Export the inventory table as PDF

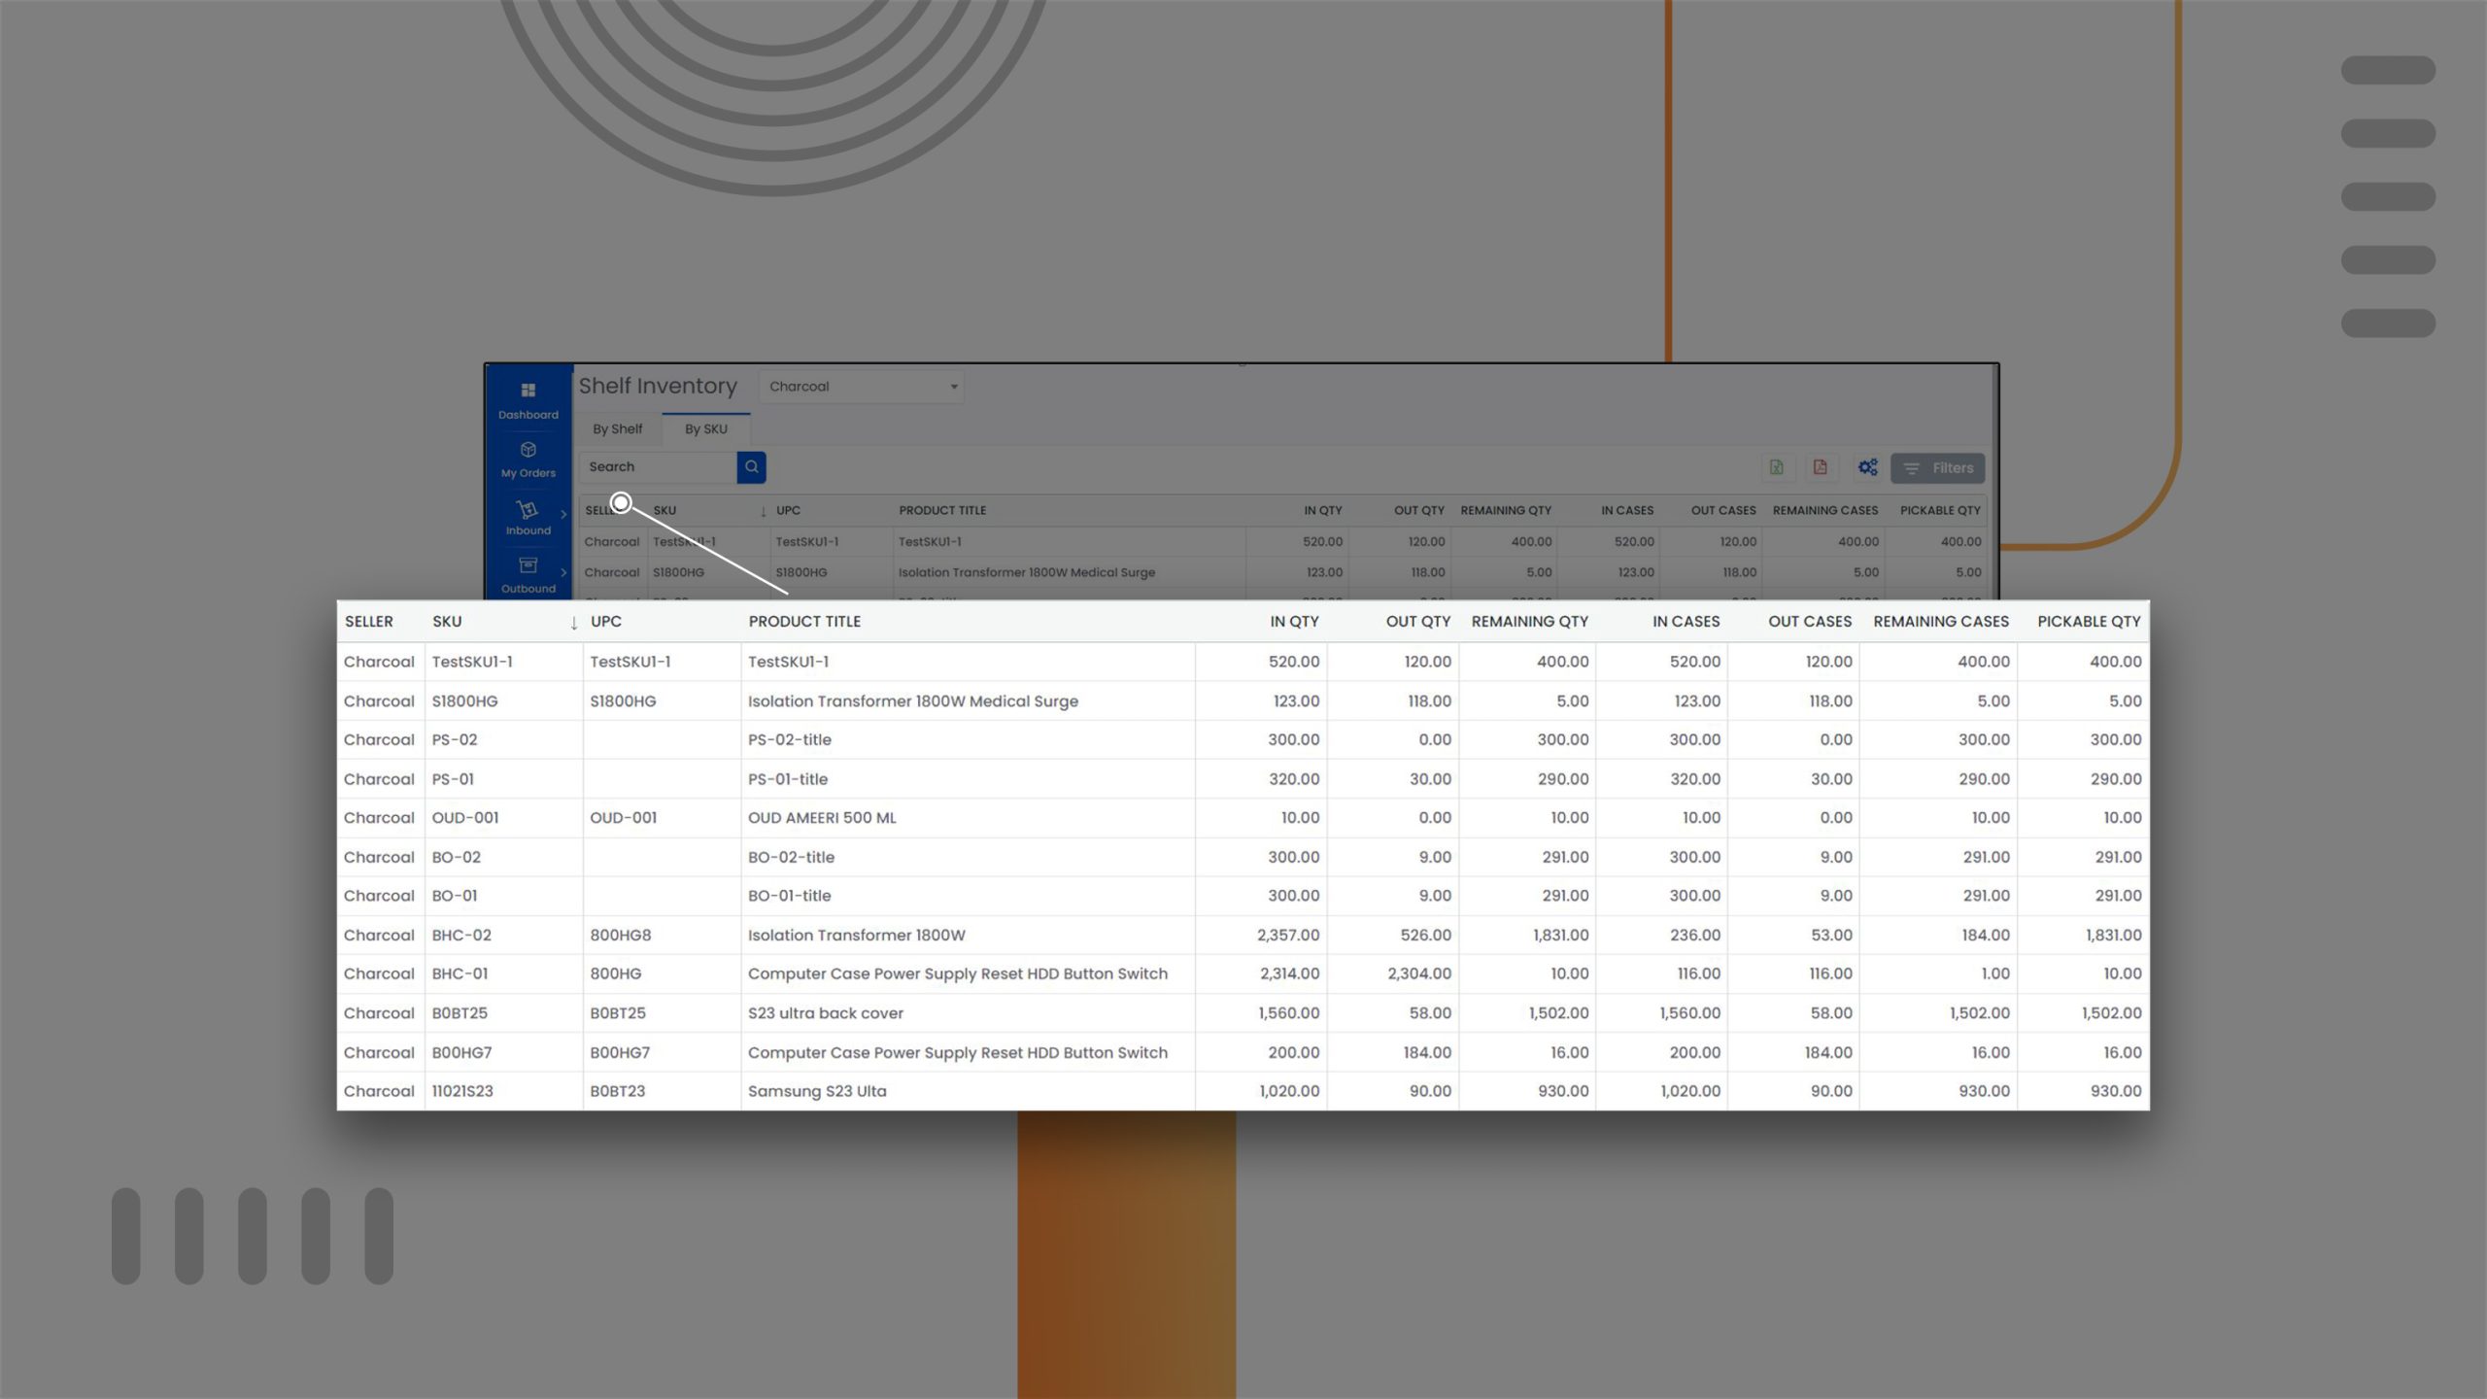point(1820,467)
